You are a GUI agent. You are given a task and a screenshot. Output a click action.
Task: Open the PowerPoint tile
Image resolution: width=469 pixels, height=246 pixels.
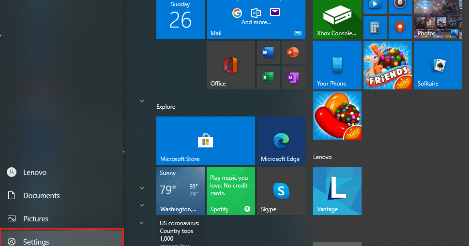click(293, 53)
